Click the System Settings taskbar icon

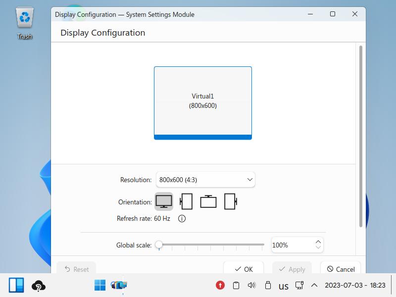(x=119, y=285)
